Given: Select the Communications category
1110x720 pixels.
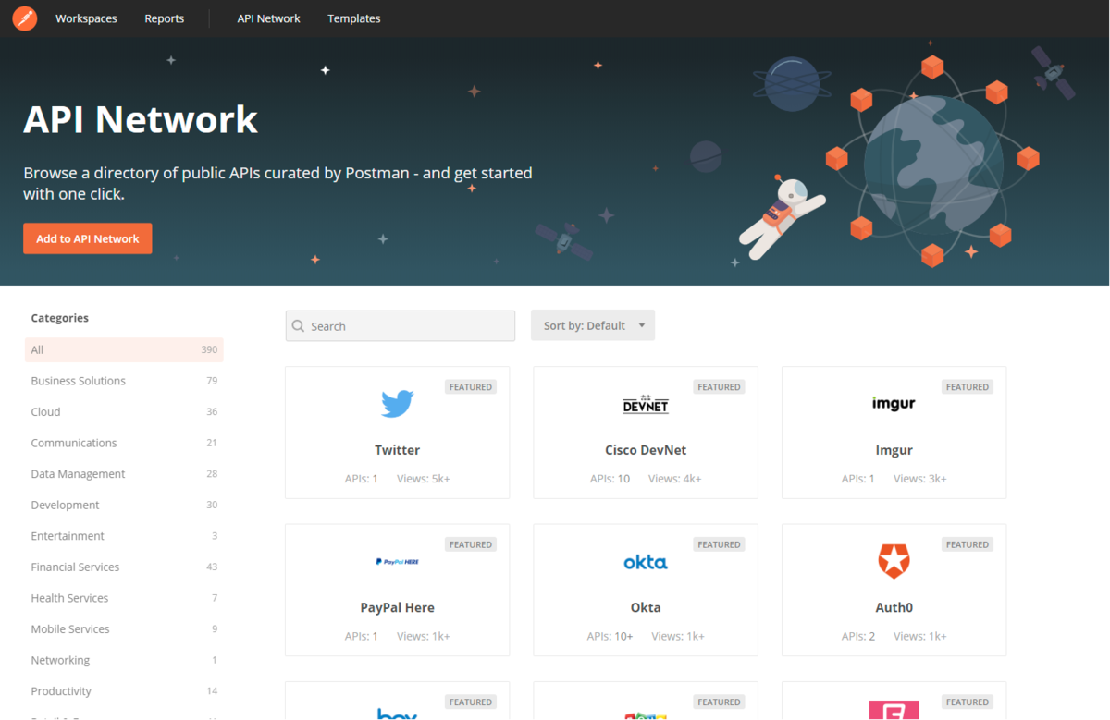Looking at the screenshot, I should [124, 443].
